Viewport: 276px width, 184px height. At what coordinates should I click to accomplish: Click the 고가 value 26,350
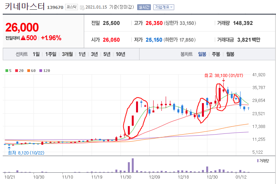[x=154, y=23]
